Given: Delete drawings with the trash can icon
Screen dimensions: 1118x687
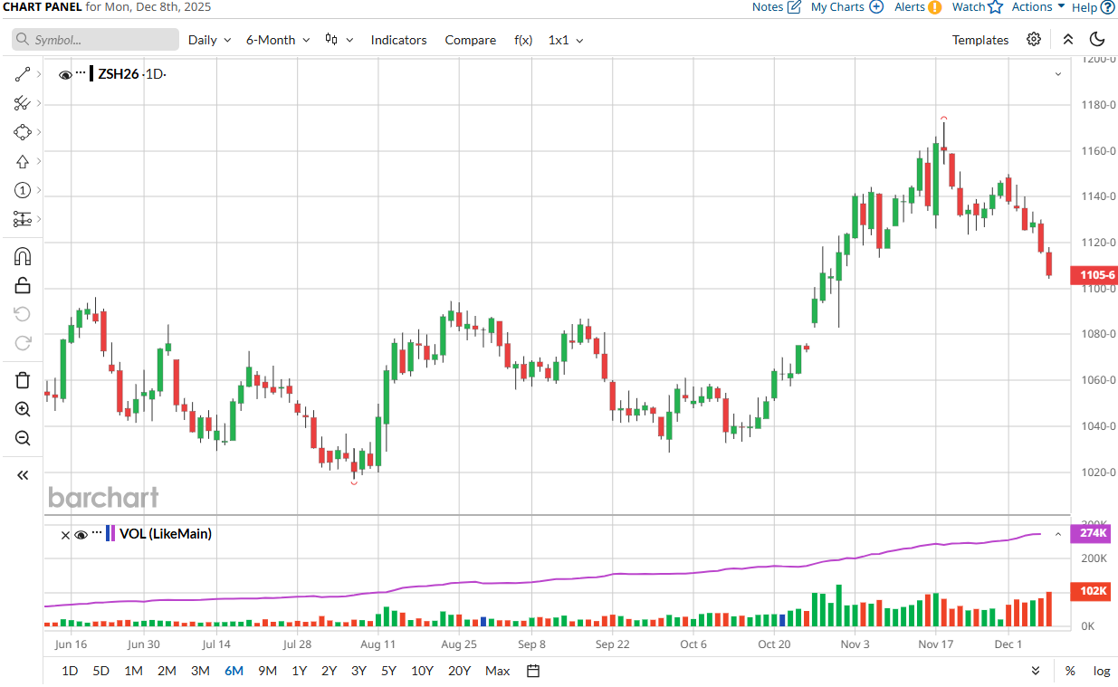Looking at the screenshot, I should click(x=23, y=380).
